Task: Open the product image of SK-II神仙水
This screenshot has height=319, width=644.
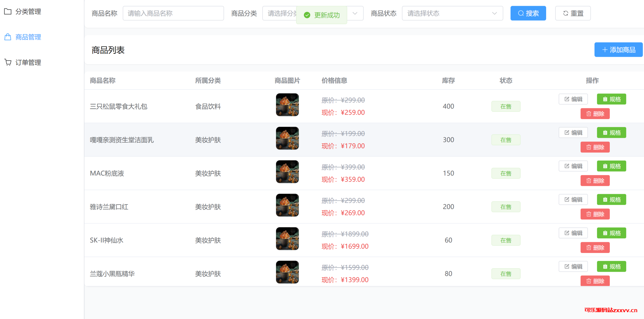Action: [x=287, y=238]
